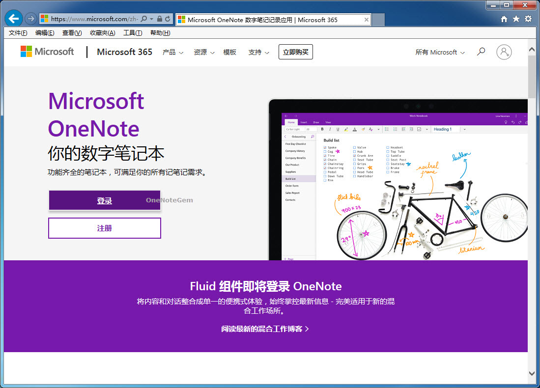Open the 文件(F) menu

pyautogui.click(x=18, y=33)
